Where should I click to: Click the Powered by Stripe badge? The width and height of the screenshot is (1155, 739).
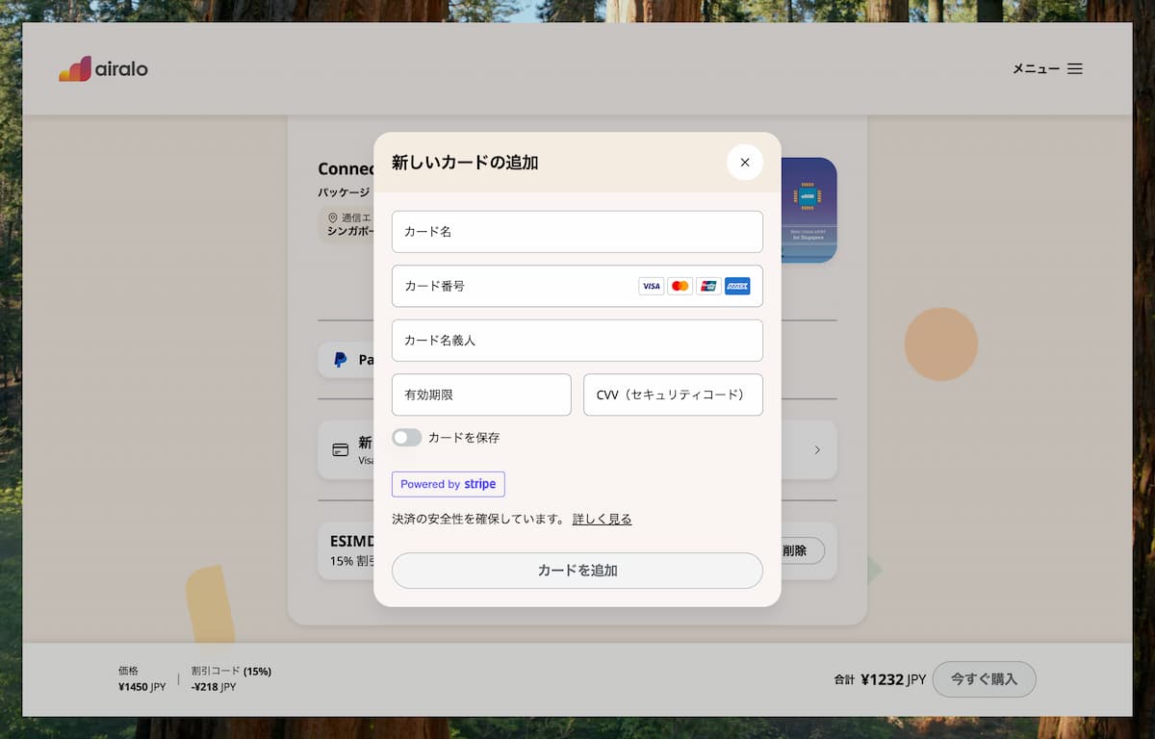click(x=448, y=484)
